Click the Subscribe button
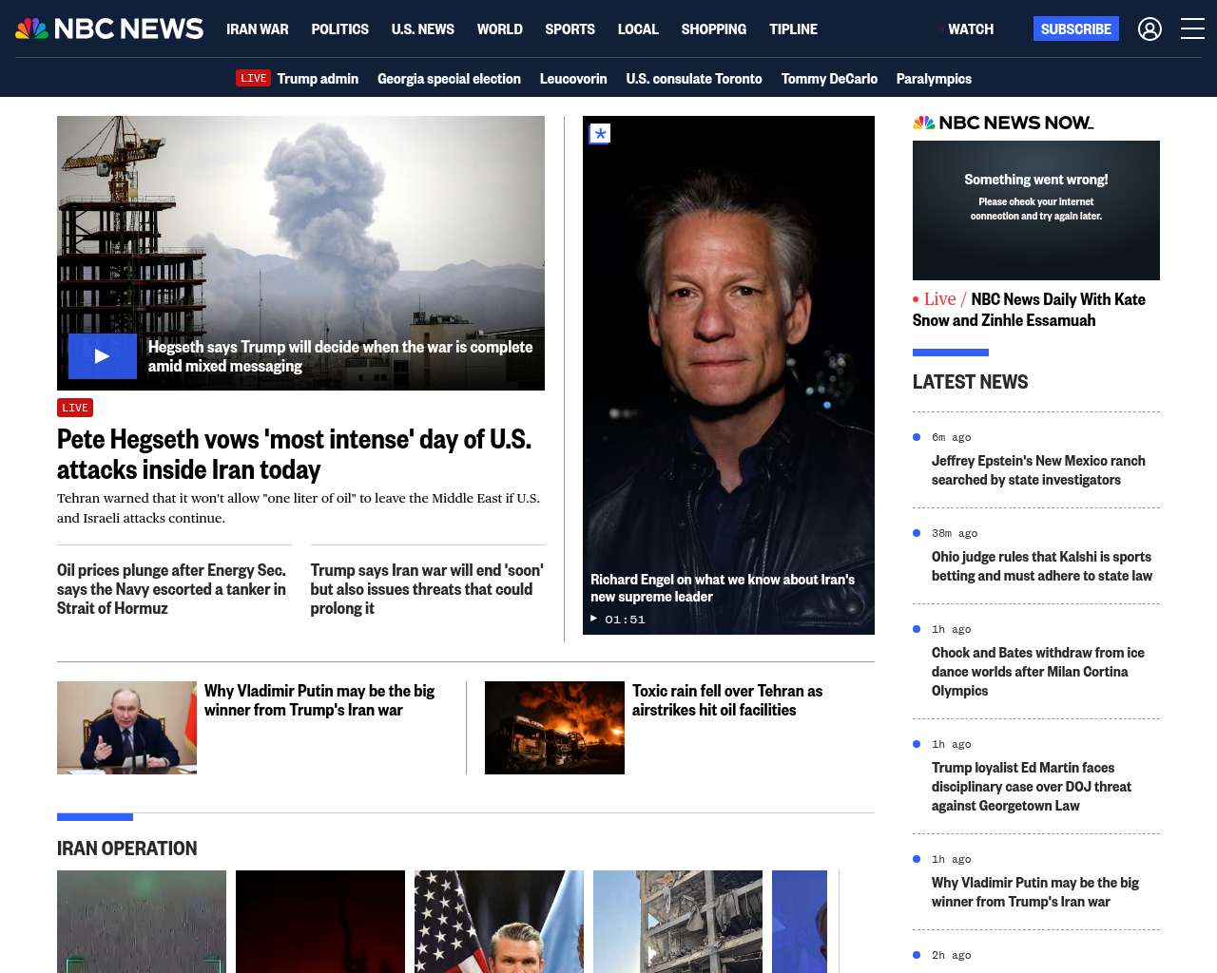This screenshot has width=1217, height=973. click(1075, 29)
